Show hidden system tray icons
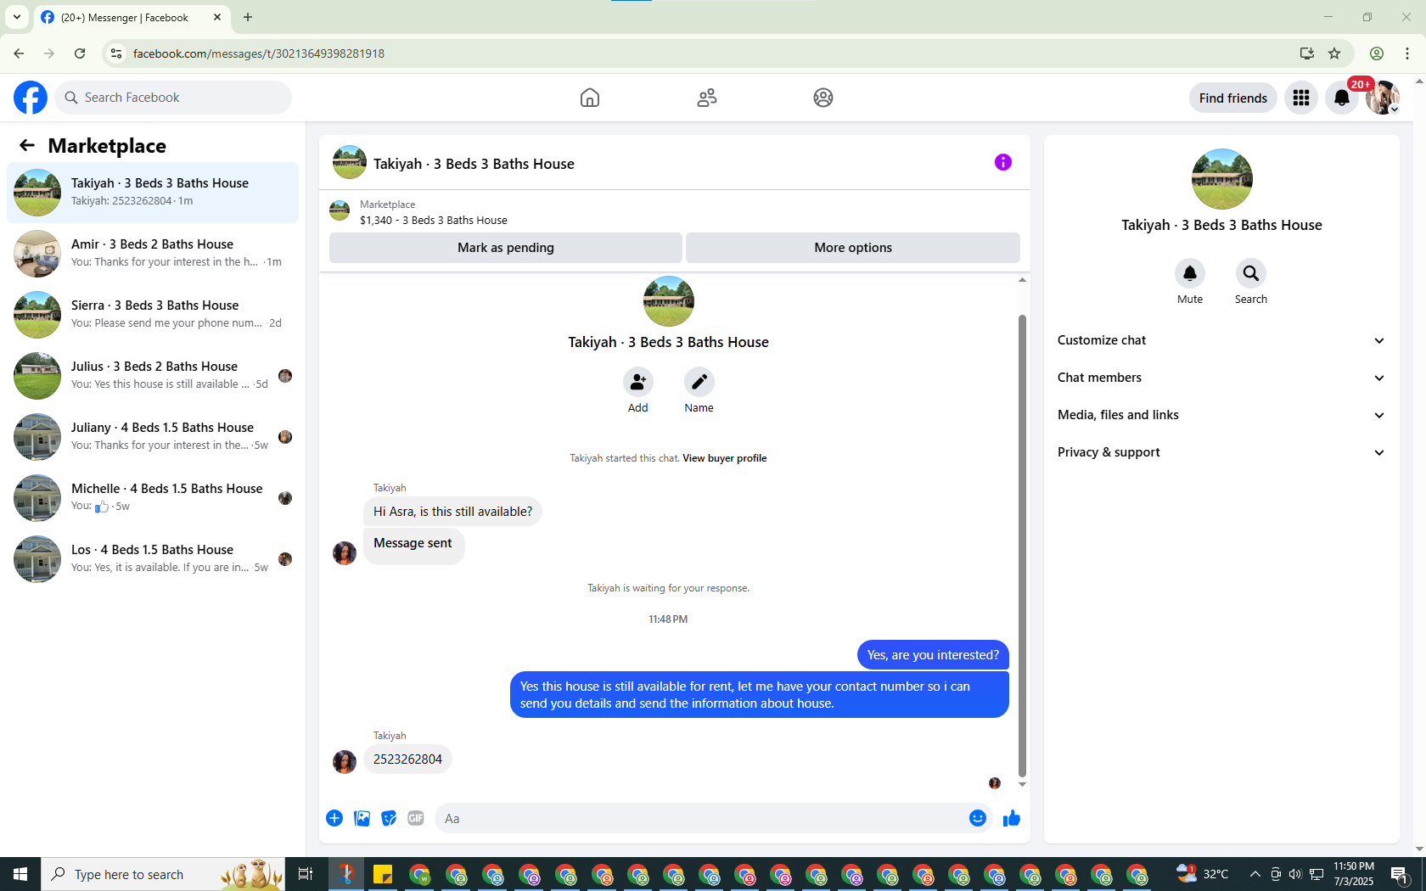Screen dimensions: 1426x891 1255,874
